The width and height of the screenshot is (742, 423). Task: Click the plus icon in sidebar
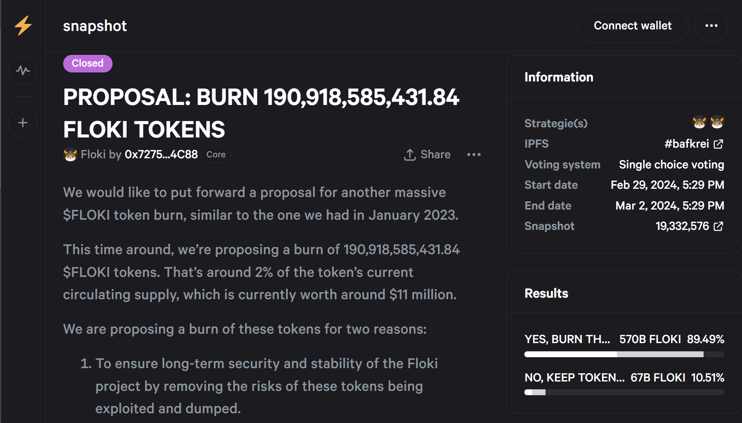[x=23, y=123]
